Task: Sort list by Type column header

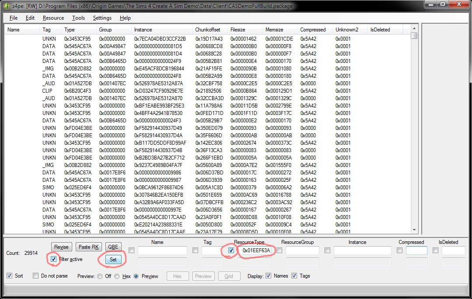Action: point(79,30)
